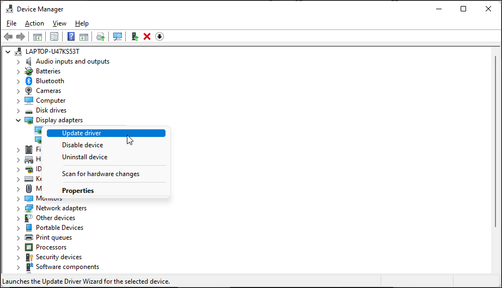Click the circled down-arrow disable device icon
This screenshot has height=288, width=502.
160,37
